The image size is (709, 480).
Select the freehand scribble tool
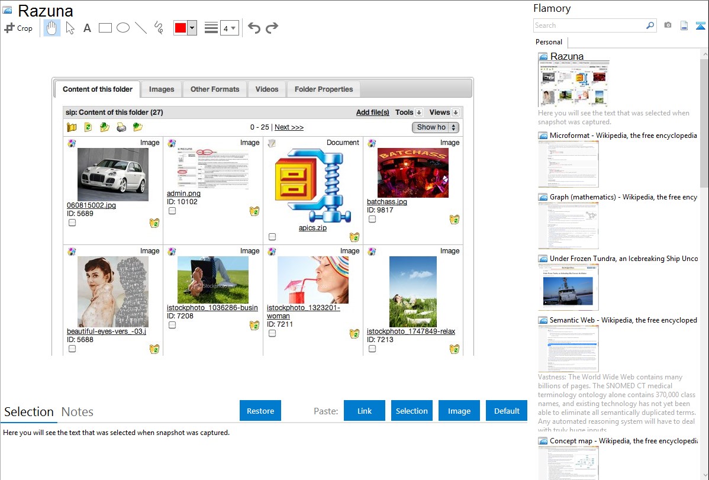click(159, 28)
